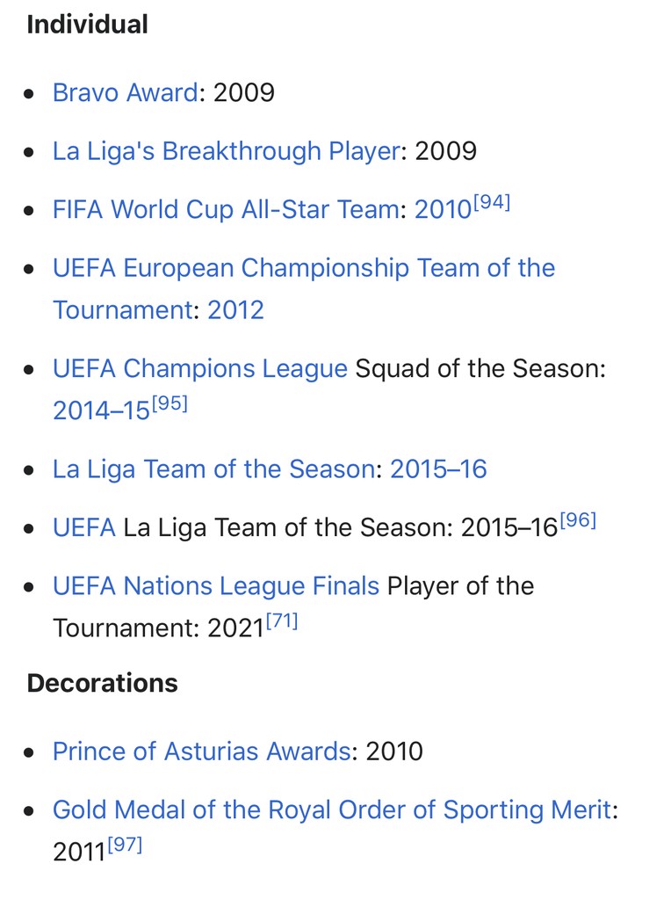This screenshot has height=900, width=671.
Task: Open the Bravo Award link
Action: 125,92
